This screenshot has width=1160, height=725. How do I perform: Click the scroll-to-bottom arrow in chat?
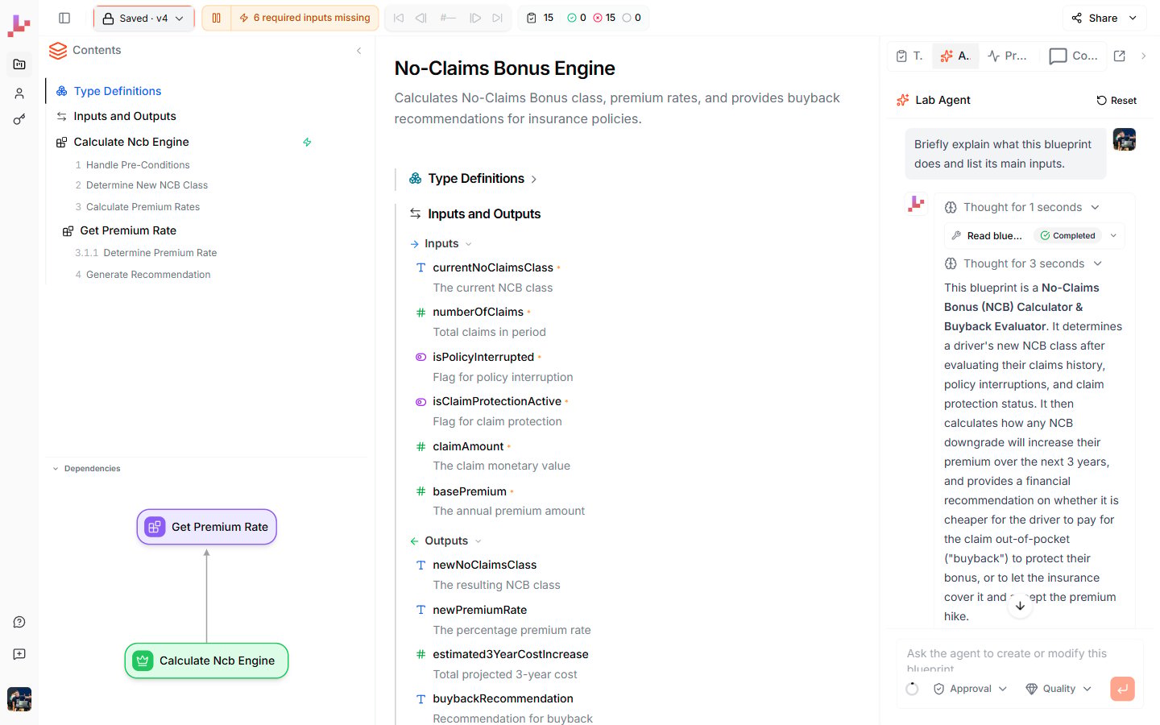point(1020,606)
